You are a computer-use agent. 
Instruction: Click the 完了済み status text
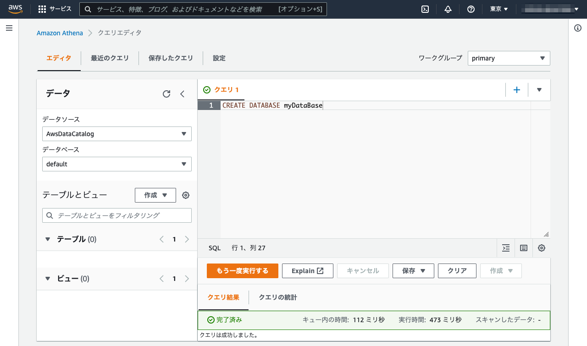229,320
